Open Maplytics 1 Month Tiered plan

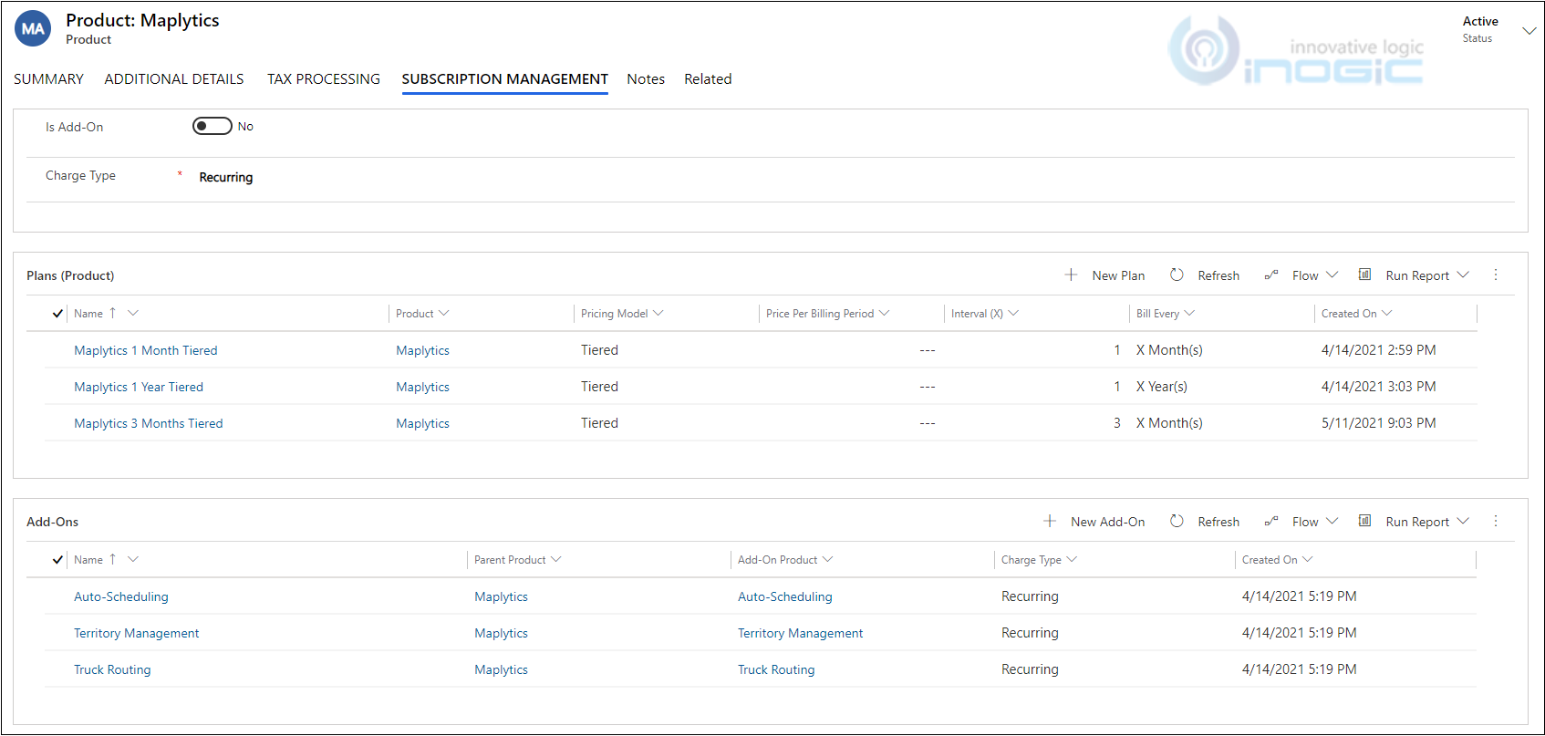pyautogui.click(x=146, y=350)
